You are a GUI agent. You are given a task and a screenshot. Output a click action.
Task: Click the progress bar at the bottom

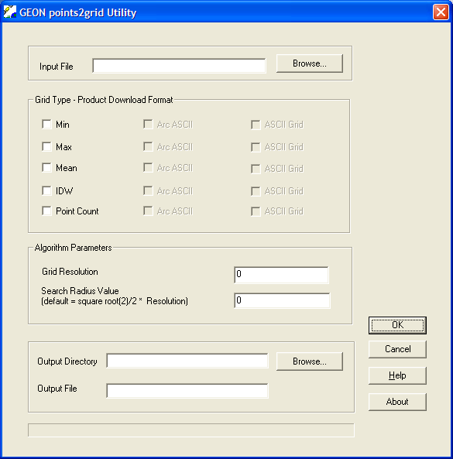coord(191,430)
